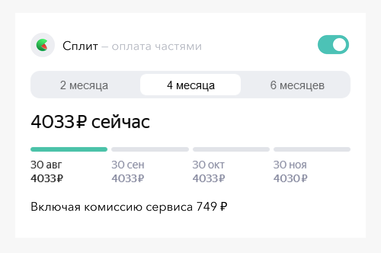Image resolution: width=381 pixels, height=253 pixels.
Task: Click the green Split logo icon
Action: pyautogui.click(x=42, y=45)
